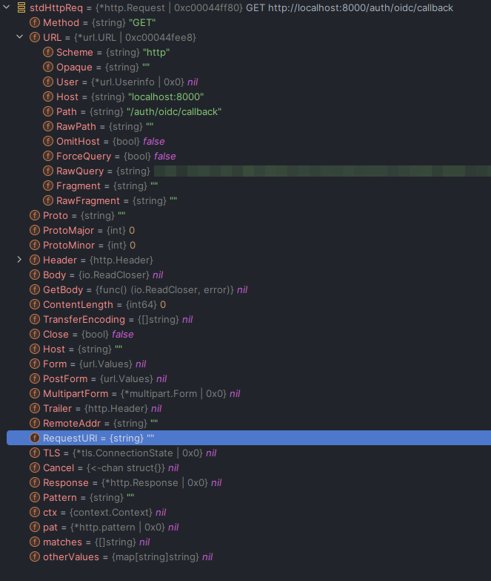
Task: Click the field icon beside RawQuery
Action: pyautogui.click(x=47, y=171)
